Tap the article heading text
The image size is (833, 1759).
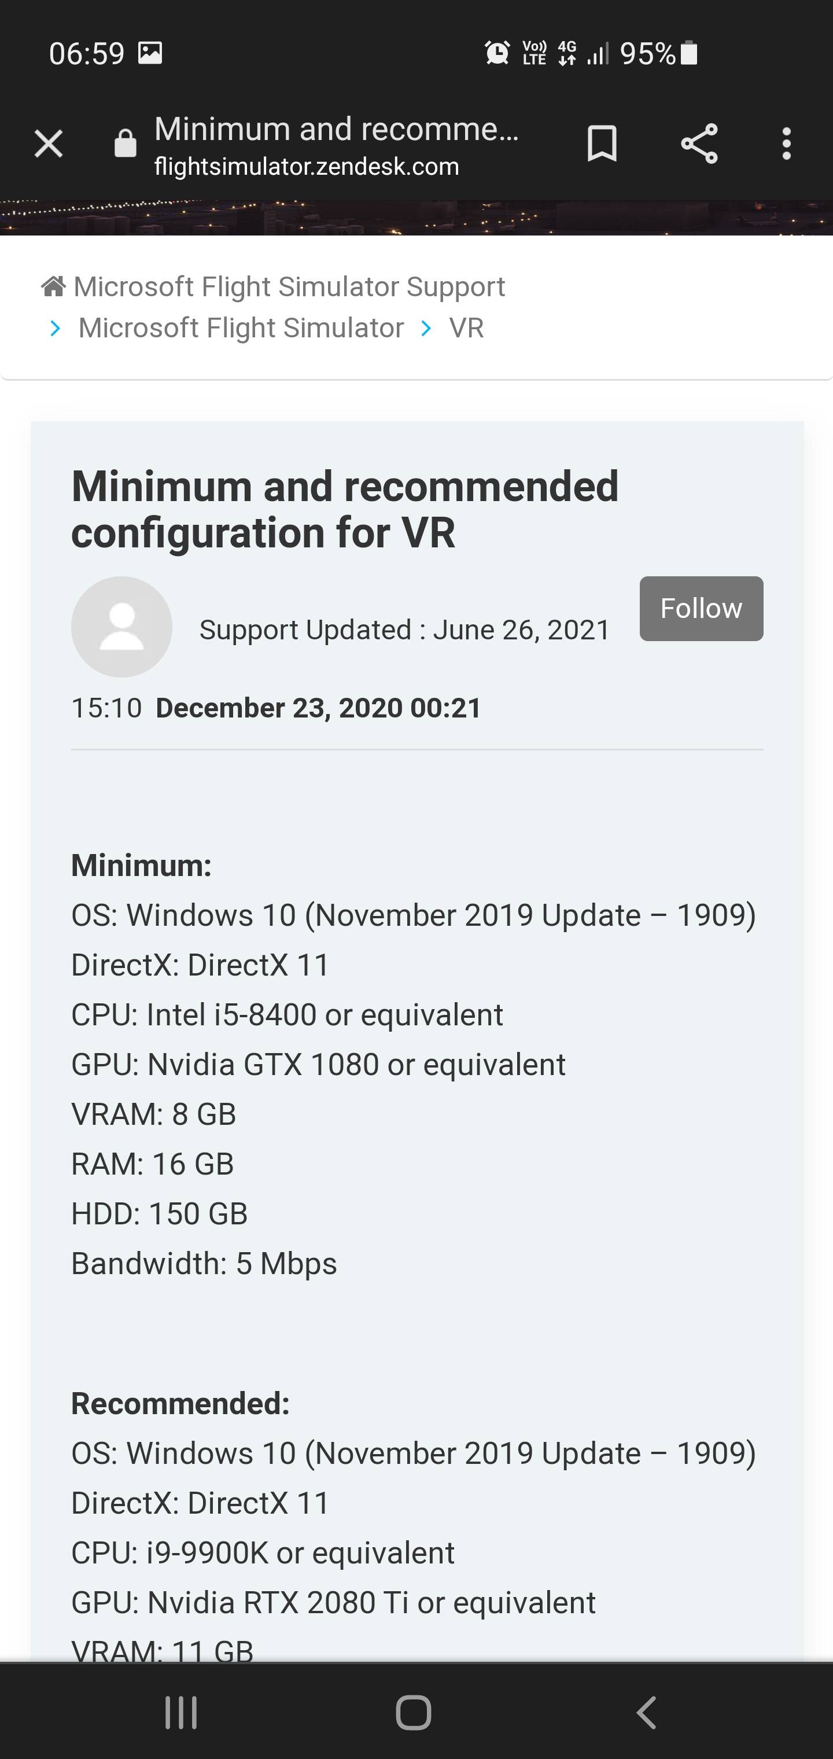tap(345, 509)
